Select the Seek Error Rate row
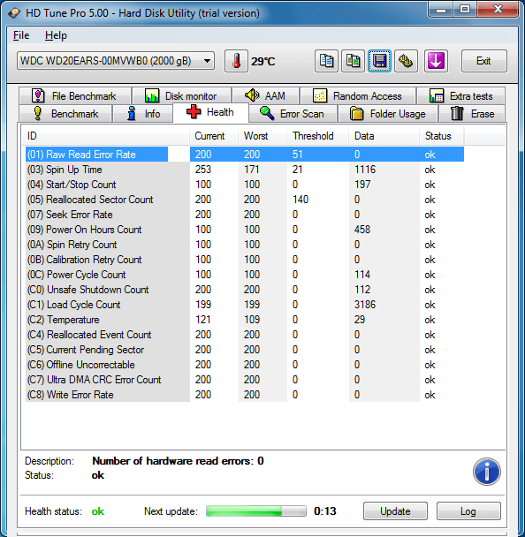 tap(245, 215)
